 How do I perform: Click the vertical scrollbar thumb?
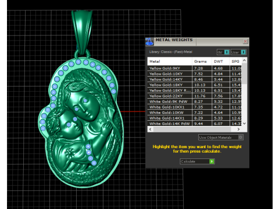coord(244,74)
